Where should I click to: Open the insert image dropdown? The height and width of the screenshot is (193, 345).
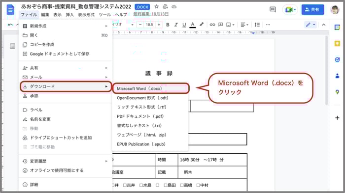(230, 25)
